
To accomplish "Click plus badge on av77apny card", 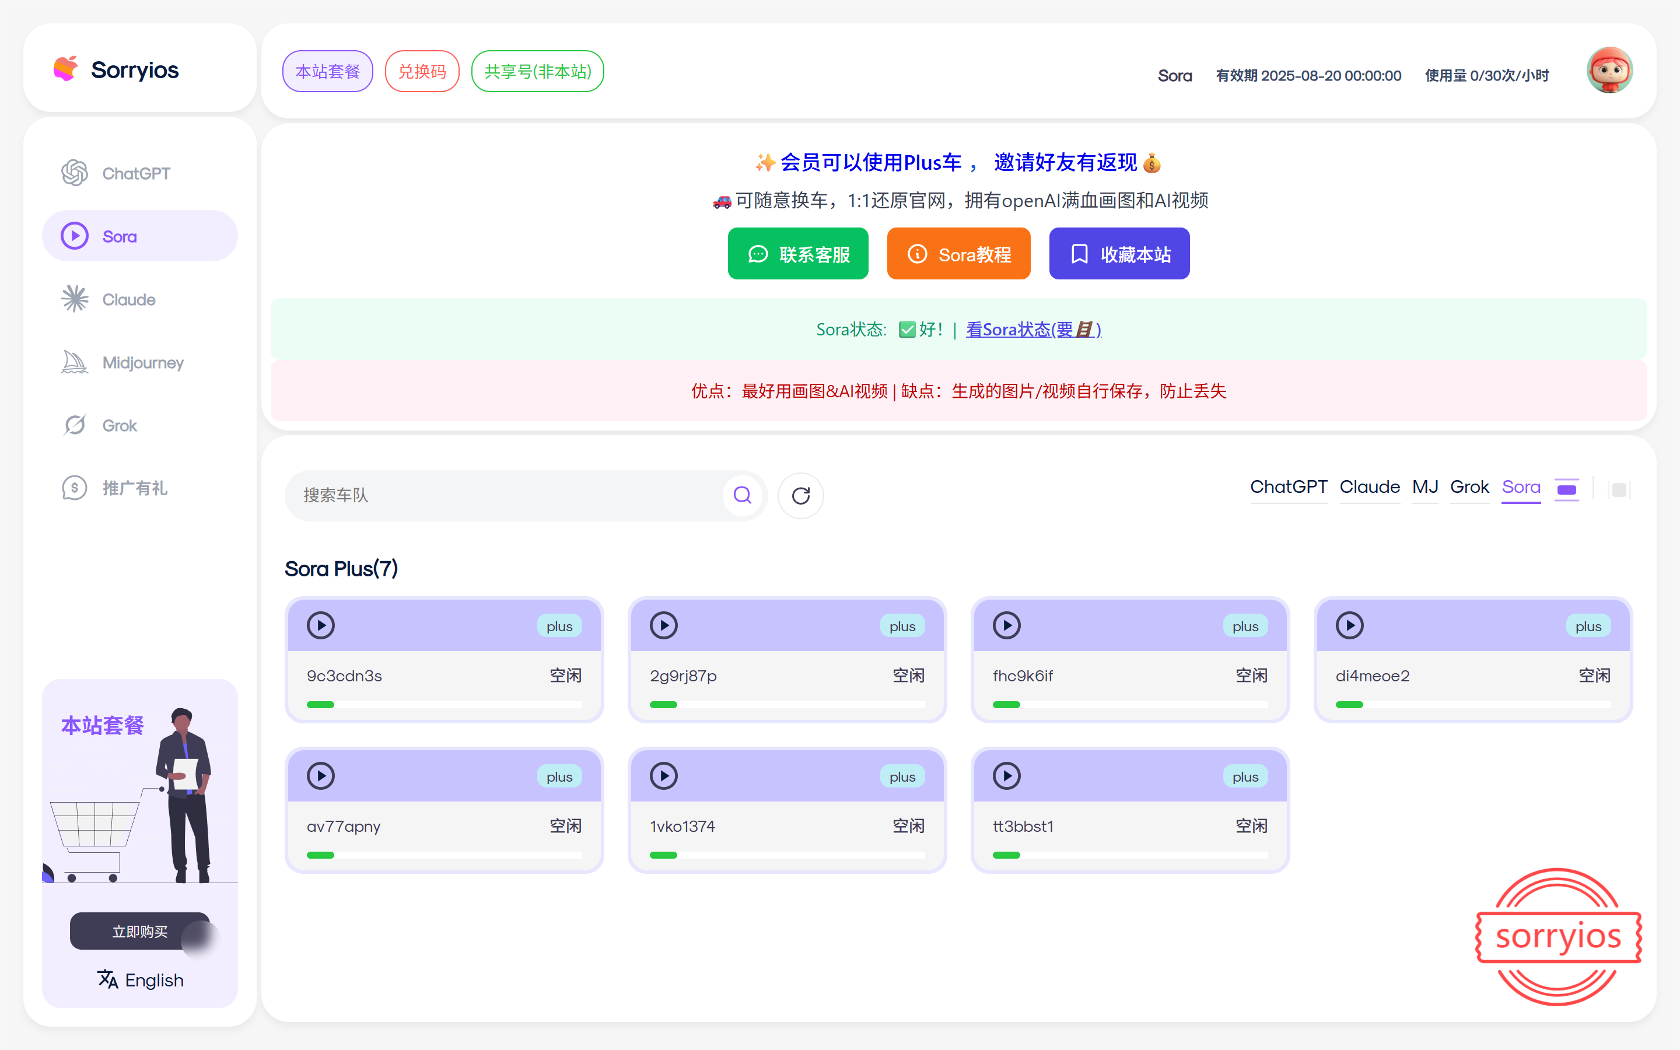I will point(559,777).
